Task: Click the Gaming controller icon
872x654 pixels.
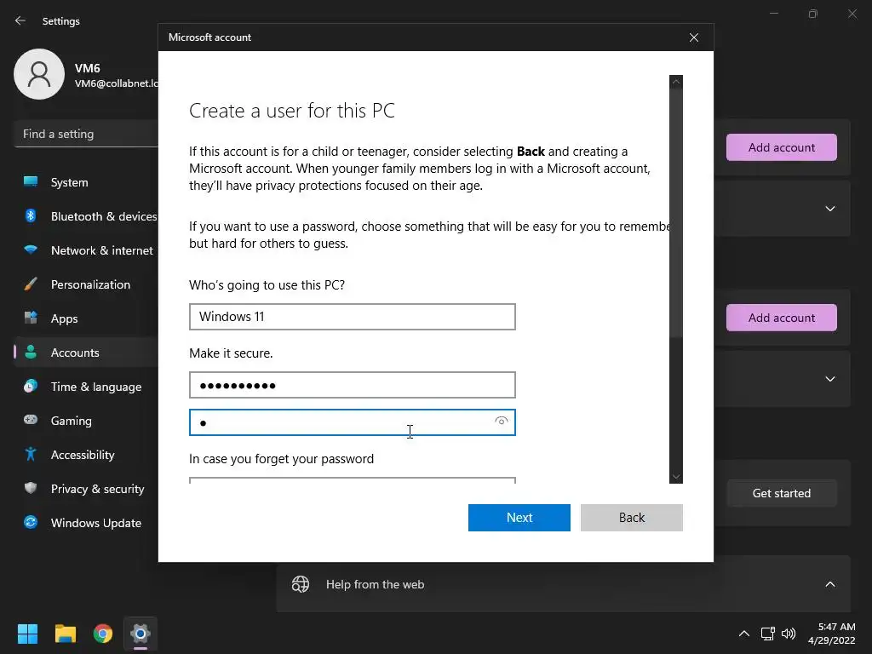Action: pyautogui.click(x=31, y=420)
